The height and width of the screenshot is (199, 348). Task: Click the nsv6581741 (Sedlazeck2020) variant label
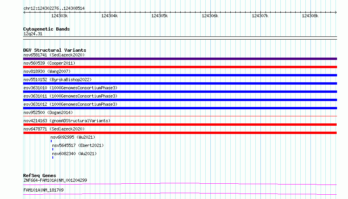click(x=54, y=55)
